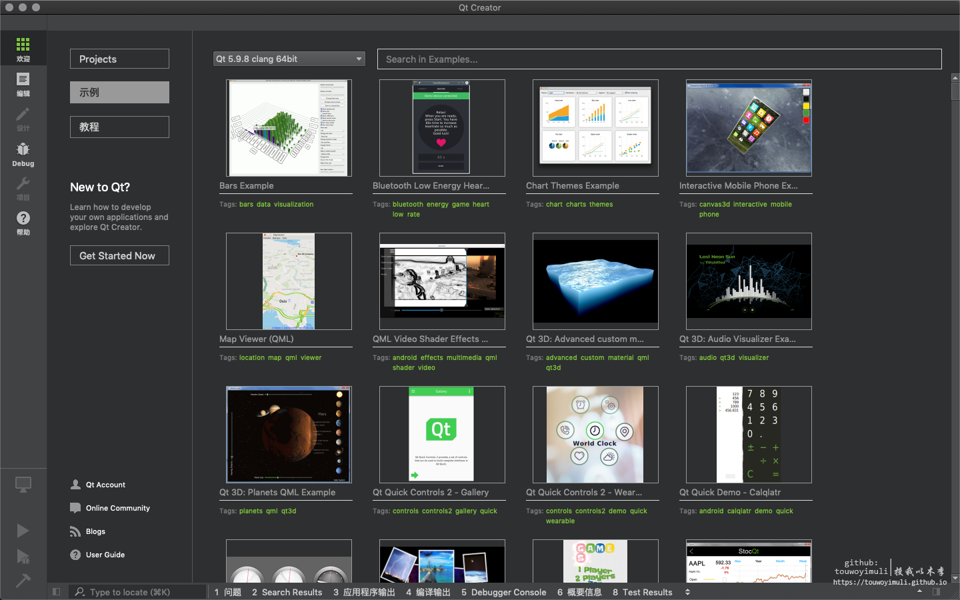Screen dimensions: 960x600
Task: Open the Help (帮助) mode
Action: click(23, 222)
